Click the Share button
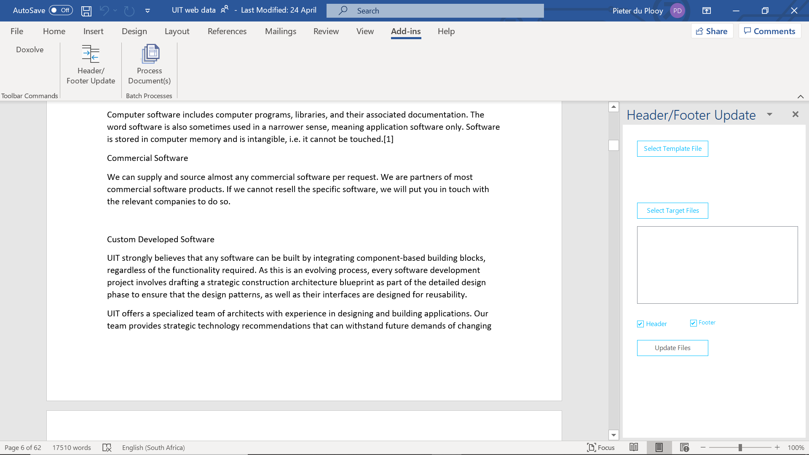 coord(712,31)
